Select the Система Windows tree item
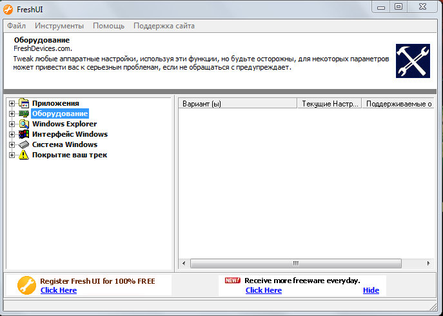The width and height of the screenshot is (443, 316). (x=64, y=144)
